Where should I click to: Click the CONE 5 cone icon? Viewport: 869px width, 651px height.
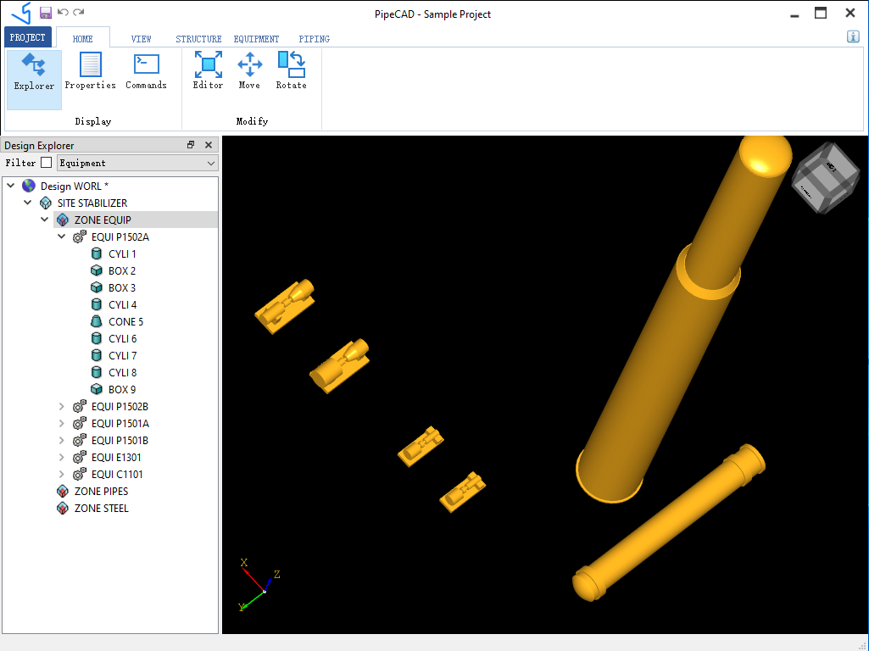[97, 321]
